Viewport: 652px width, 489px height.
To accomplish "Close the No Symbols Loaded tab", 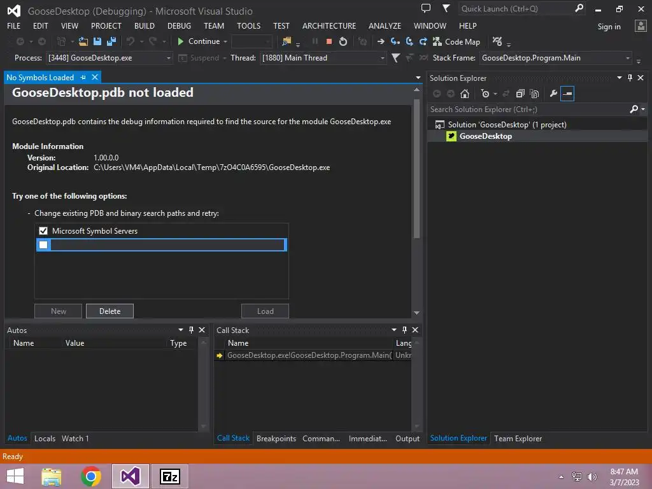I will coord(95,77).
